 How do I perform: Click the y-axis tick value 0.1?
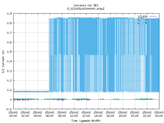(9, 90)
